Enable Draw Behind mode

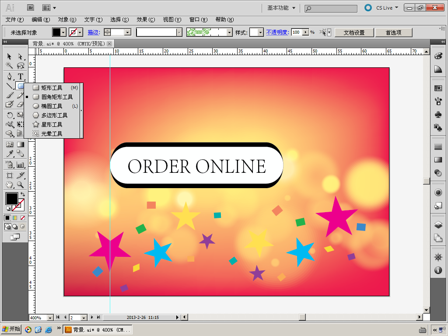click(15, 227)
